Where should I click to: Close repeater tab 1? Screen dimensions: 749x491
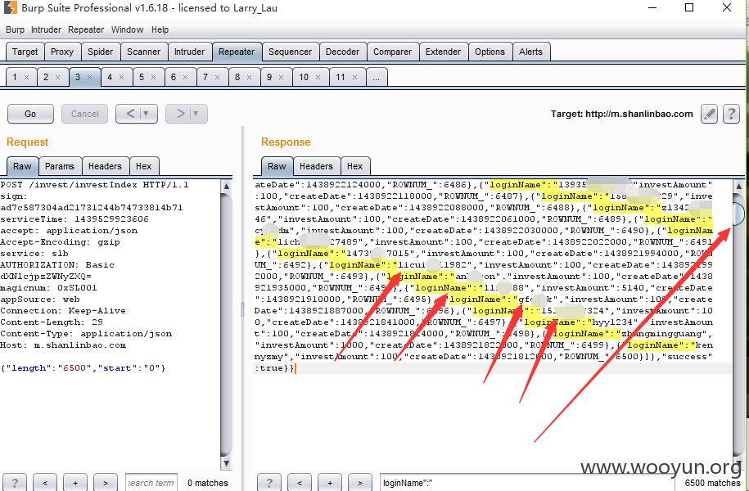27,78
